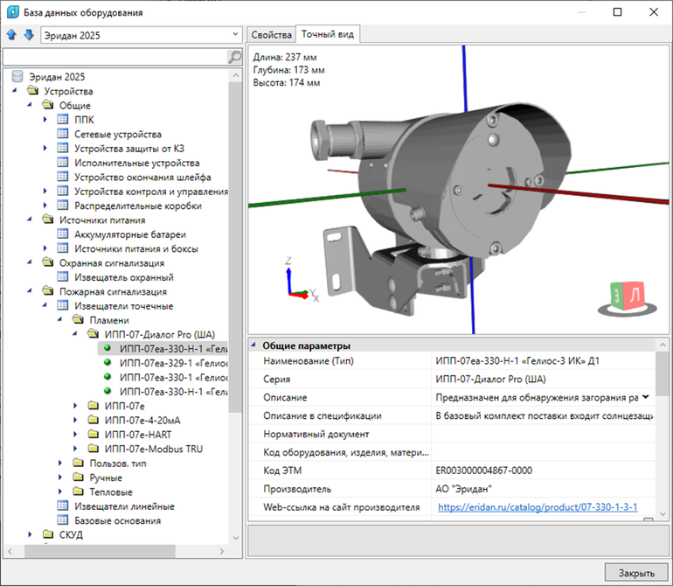The image size is (673, 586).
Task: Click the folder icon of Устройства
Action: [x=32, y=91]
